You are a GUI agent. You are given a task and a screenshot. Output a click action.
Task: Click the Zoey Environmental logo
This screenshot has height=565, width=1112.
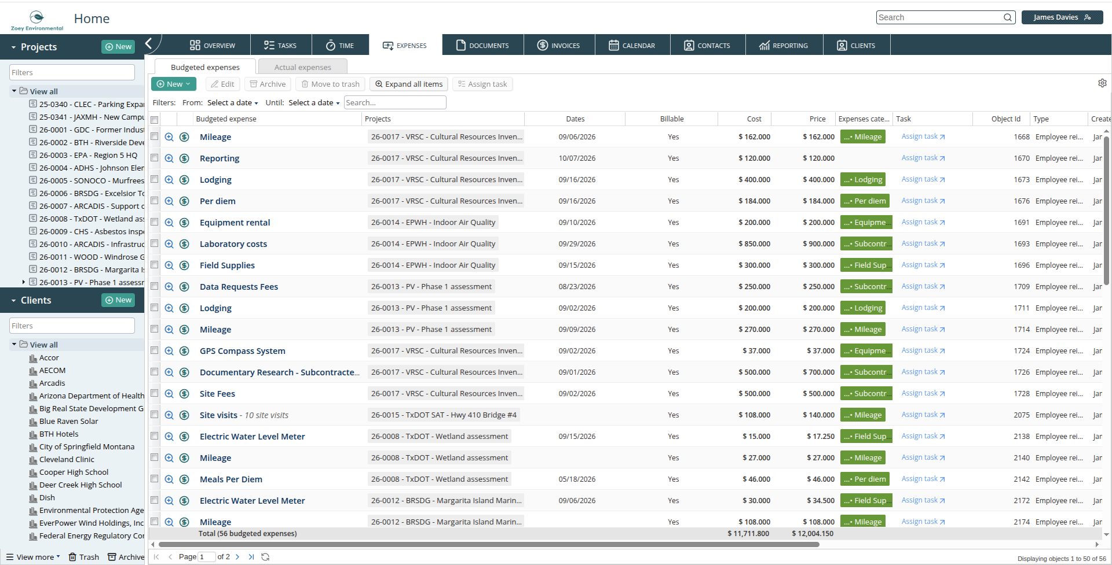pos(36,20)
